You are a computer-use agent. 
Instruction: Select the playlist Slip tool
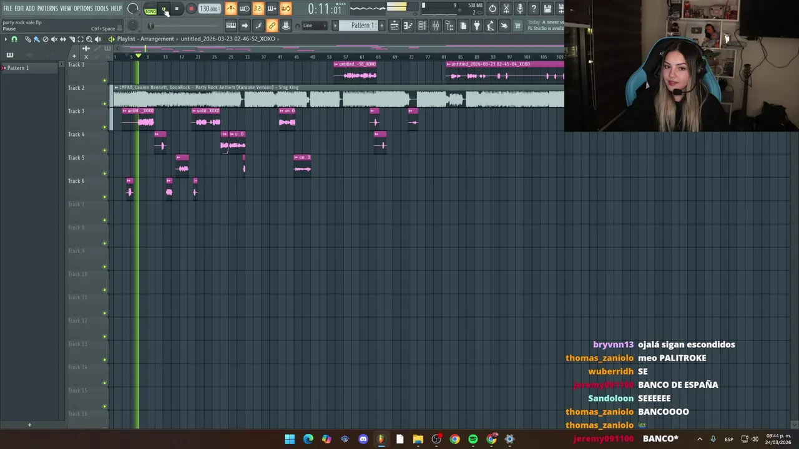click(63, 39)
